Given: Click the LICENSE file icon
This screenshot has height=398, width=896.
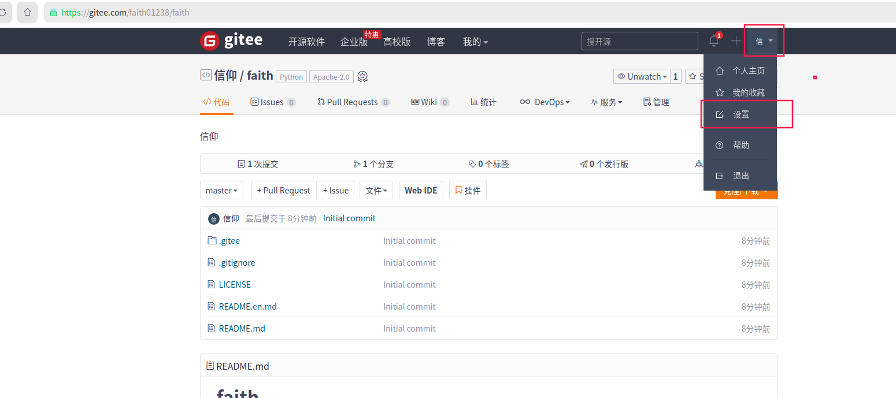Looking at the screenshot, I should coord(212,284).
